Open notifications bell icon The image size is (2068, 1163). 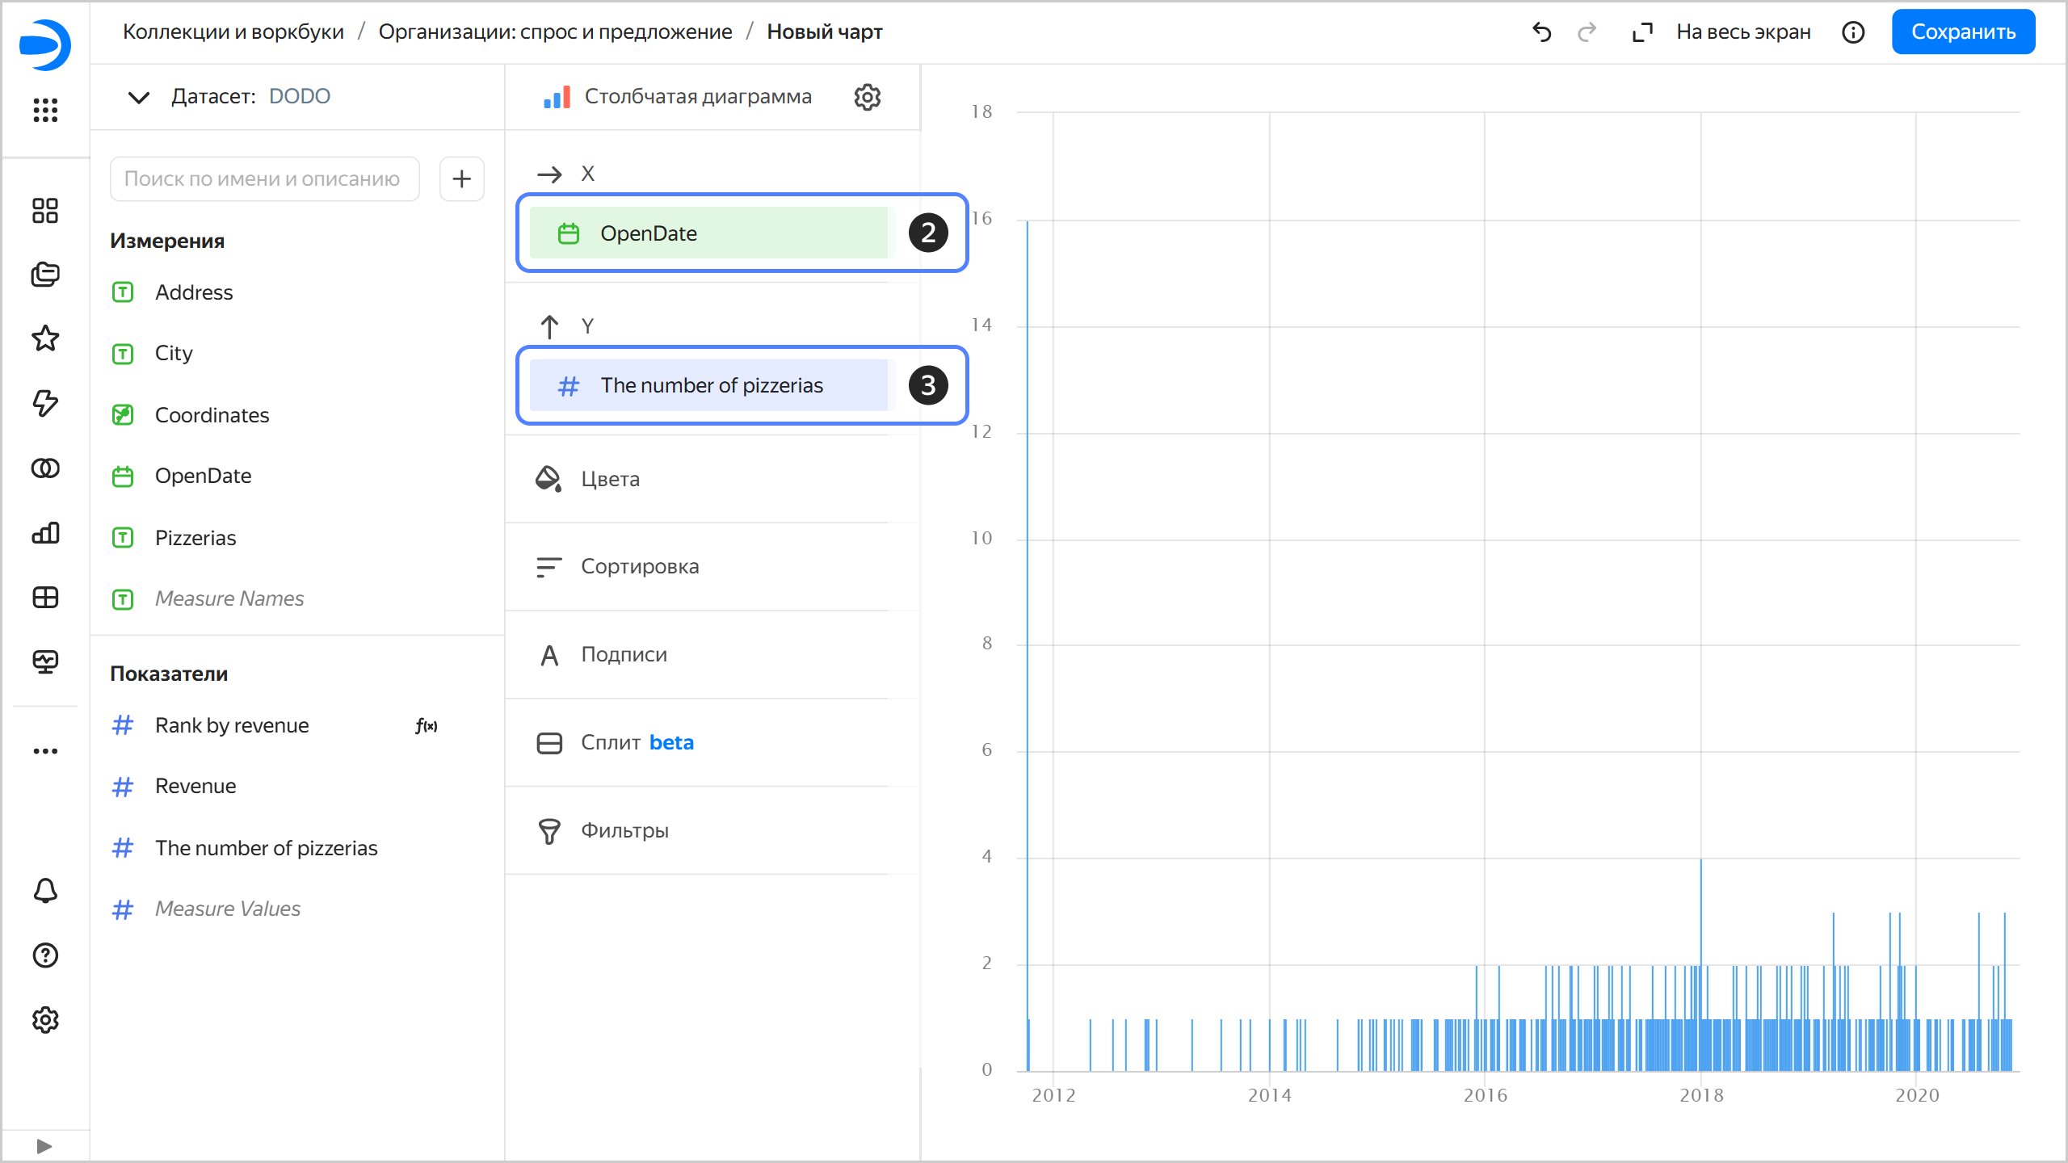[45, 891]
